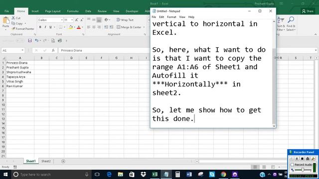Open the cell Borders icon
This screenshot has width=319, height=179.
[x=61, y=27]
